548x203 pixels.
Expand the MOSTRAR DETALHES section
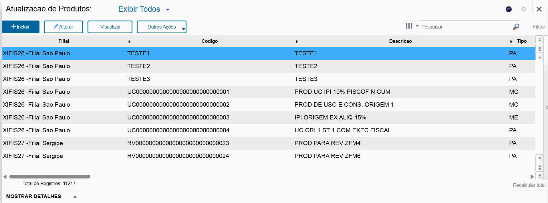tap(75, 196)
